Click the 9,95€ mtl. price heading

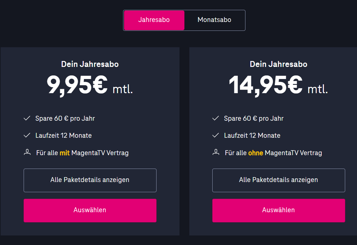(90, 86)
